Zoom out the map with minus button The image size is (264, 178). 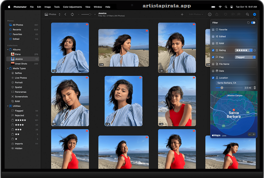click(x=250, y=134)
